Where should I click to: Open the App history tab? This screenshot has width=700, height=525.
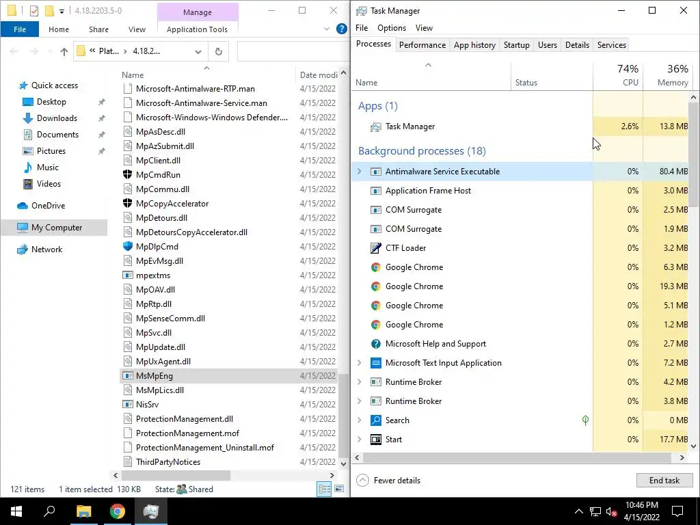[474, 44]
